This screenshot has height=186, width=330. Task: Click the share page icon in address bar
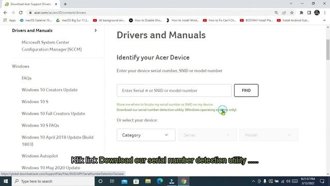tap(284, 12)
